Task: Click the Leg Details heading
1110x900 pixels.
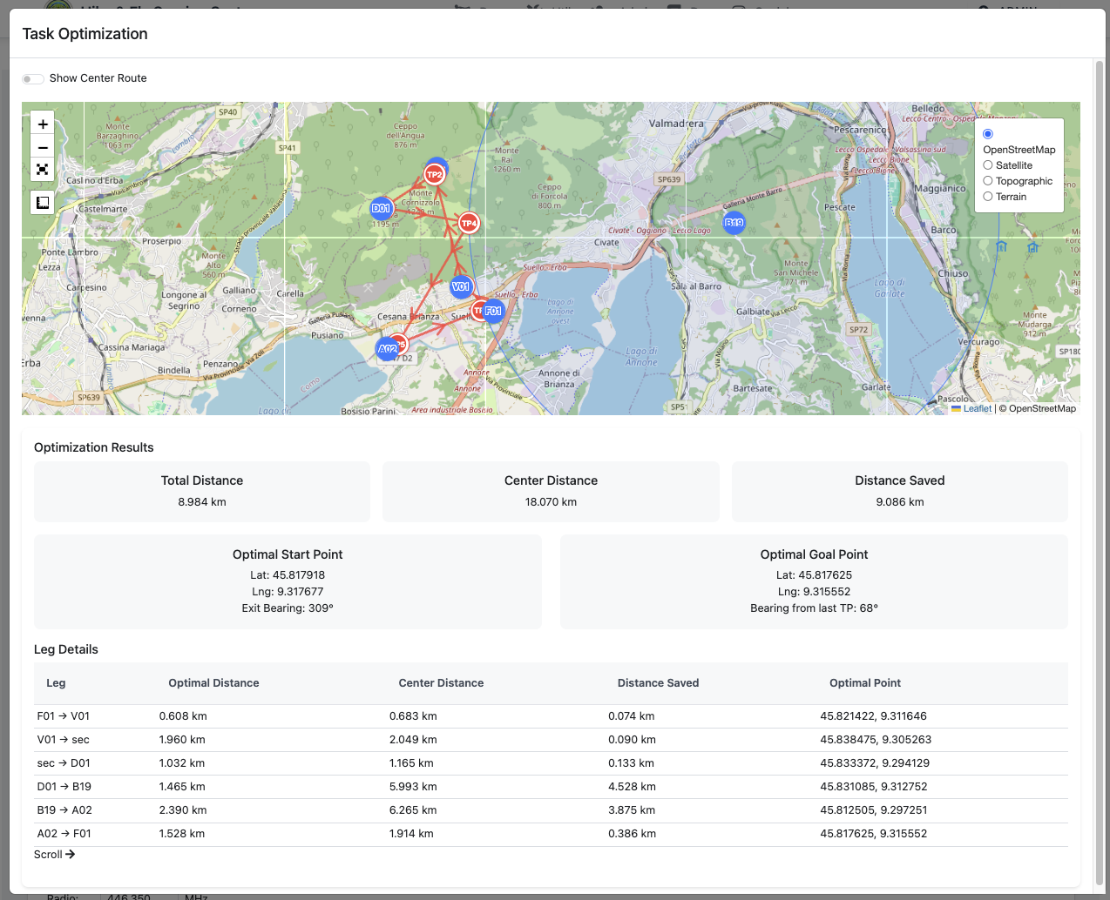Action: [66, 649]
